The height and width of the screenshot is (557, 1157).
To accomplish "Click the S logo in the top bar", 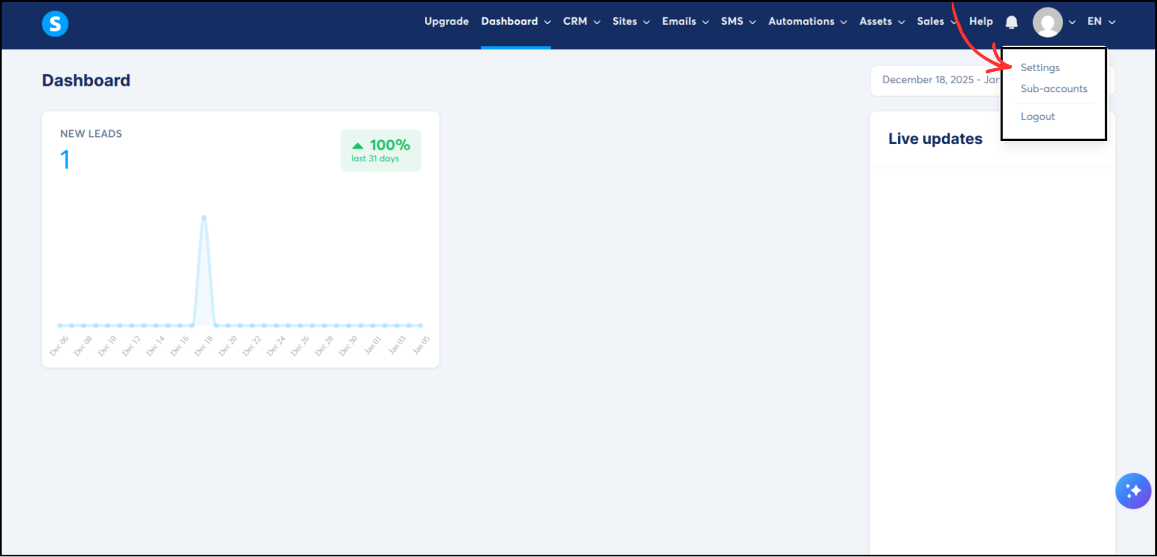I will tap(55, 23).
